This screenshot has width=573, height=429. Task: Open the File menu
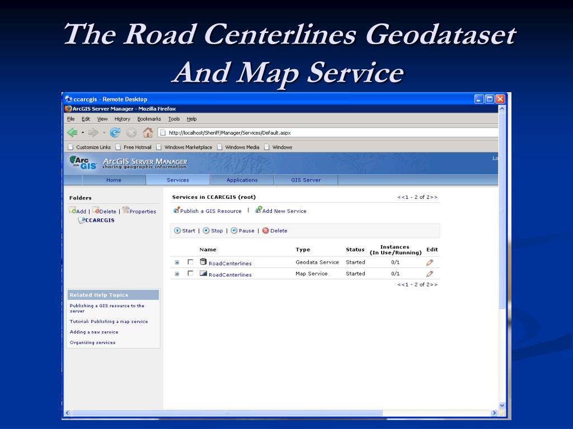click(71, 119)
